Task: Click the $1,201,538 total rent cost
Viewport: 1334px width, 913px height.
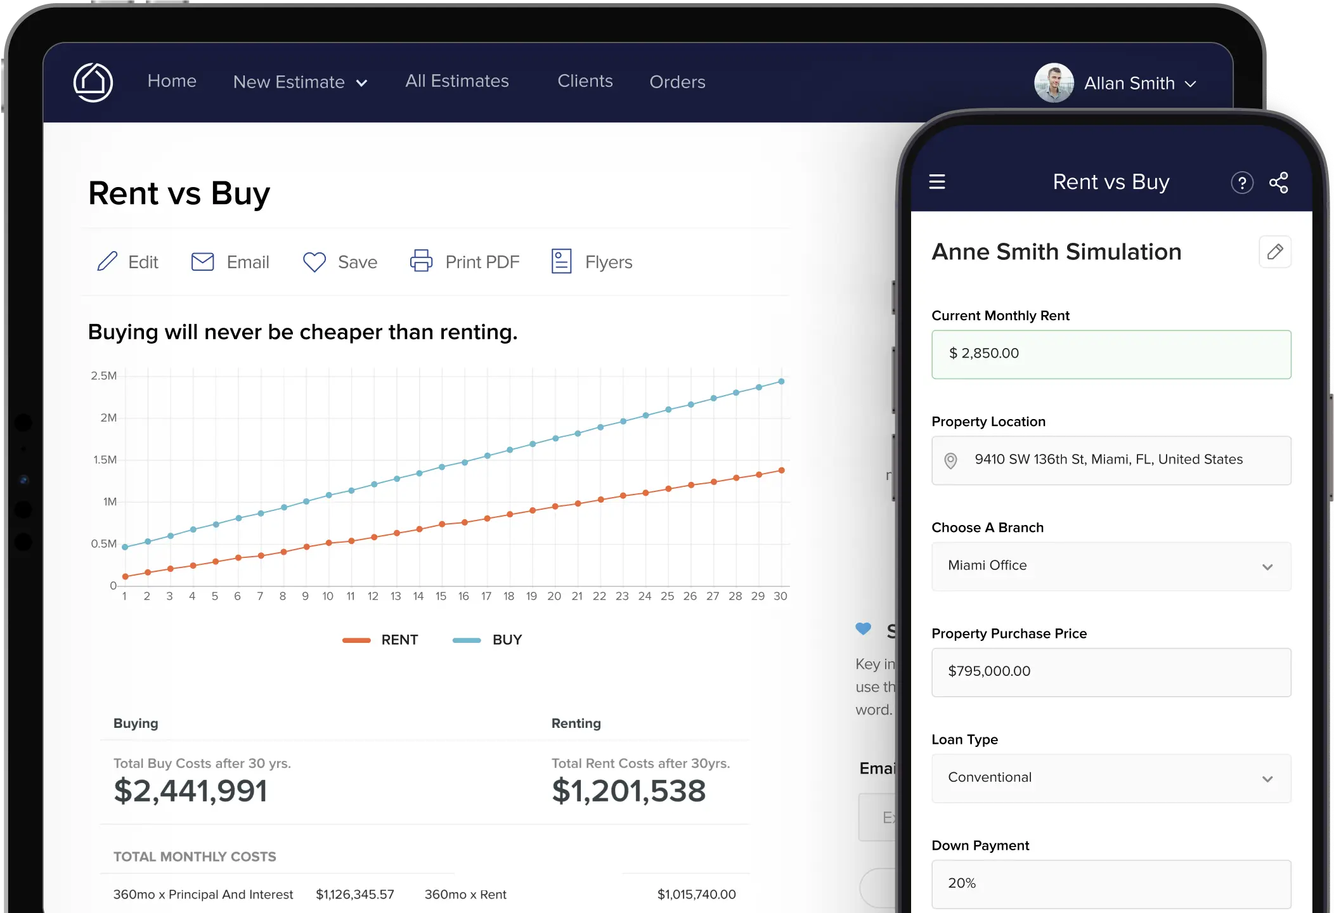Action: [x=628, y=791]
